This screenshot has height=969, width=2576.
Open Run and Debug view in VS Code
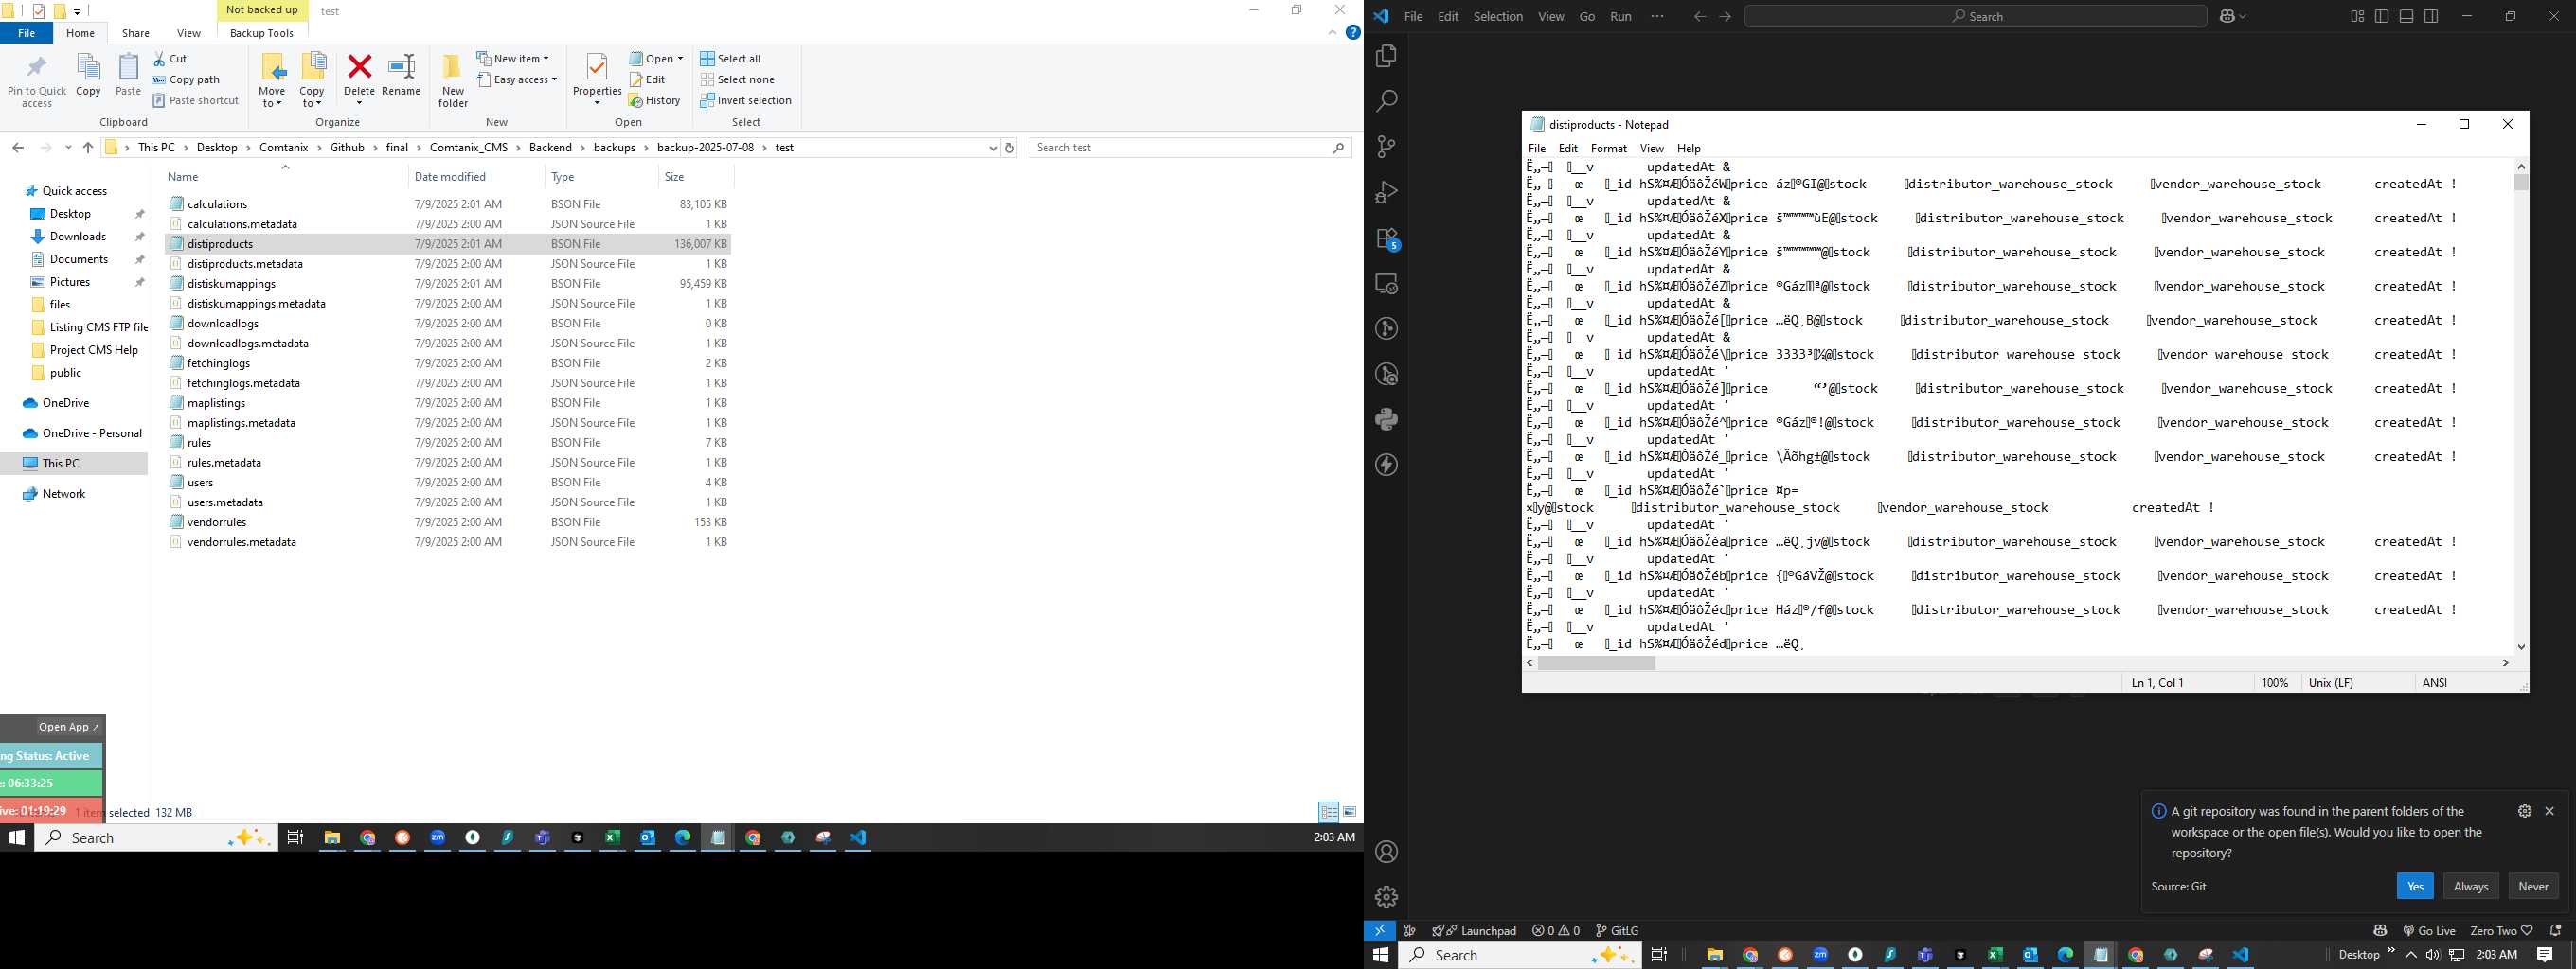tap(1386, 192)
